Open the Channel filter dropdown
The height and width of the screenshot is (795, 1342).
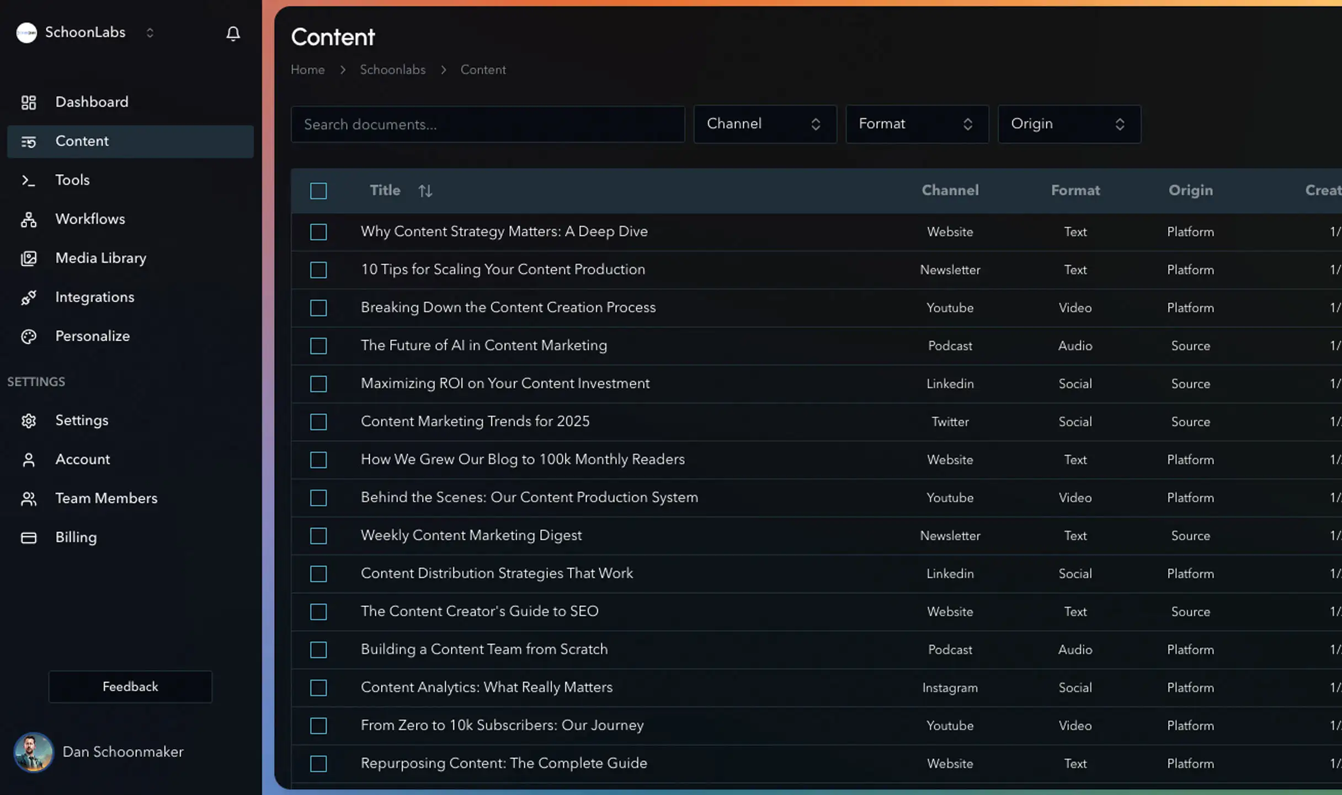click(764, 124)
